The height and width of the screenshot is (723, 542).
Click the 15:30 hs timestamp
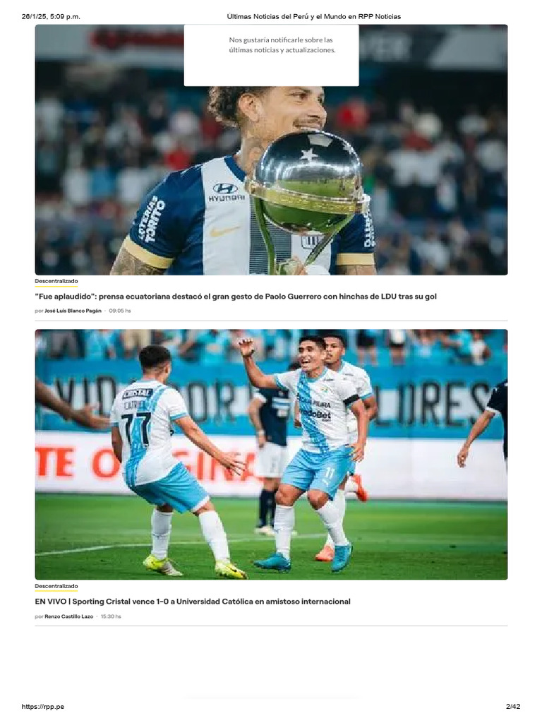[111, 616]
